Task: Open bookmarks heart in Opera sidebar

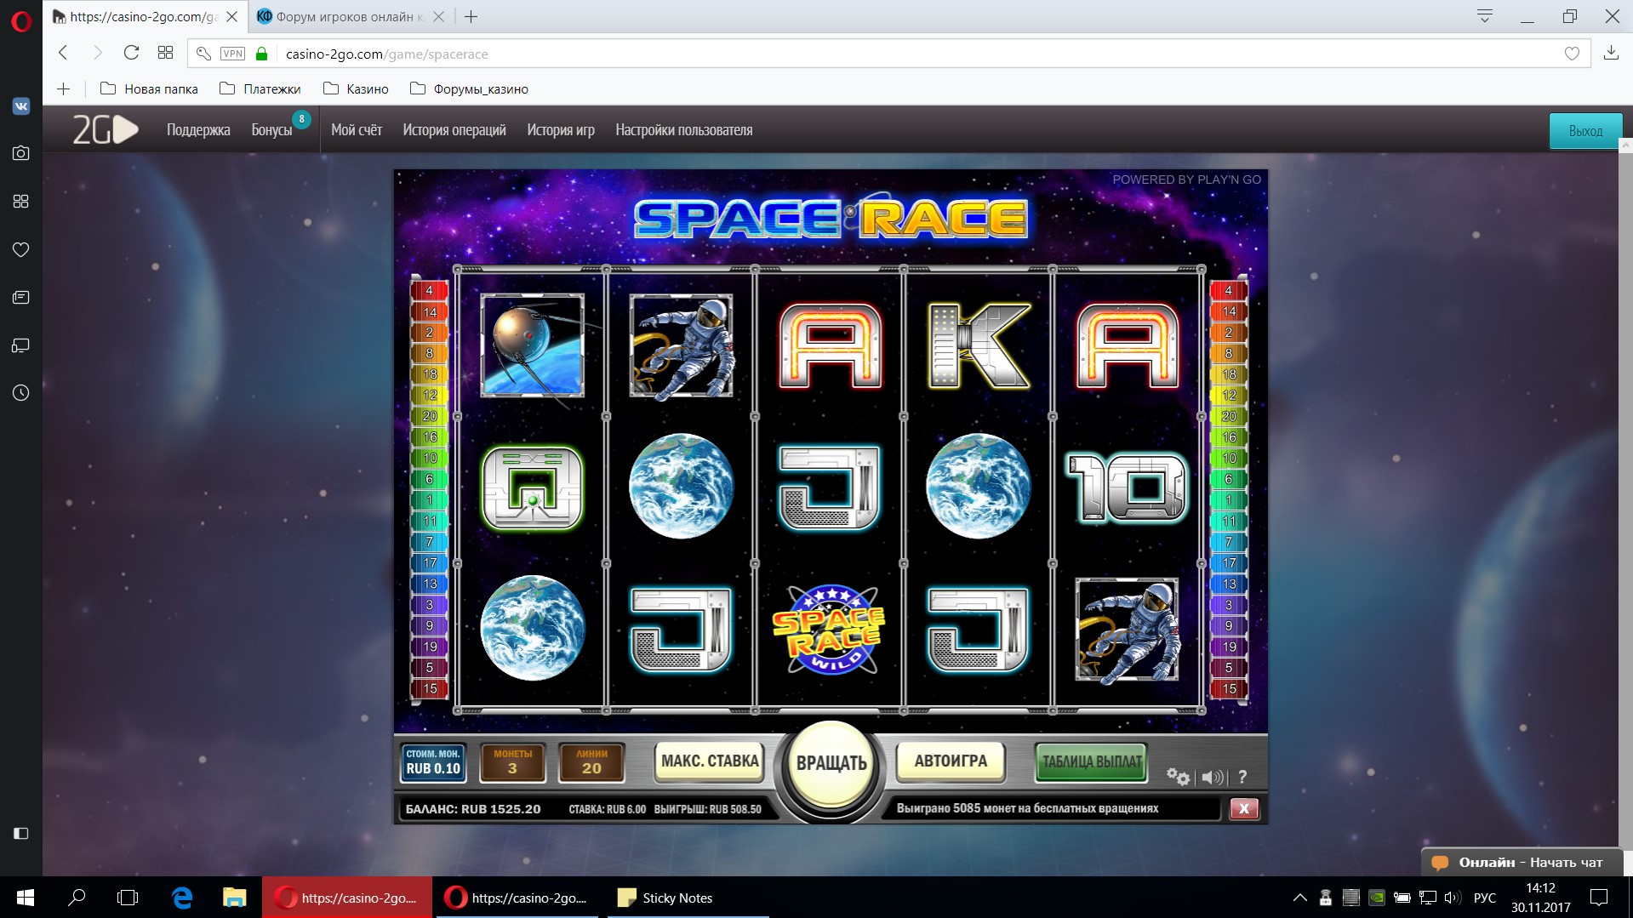Action: click(21, 249)
